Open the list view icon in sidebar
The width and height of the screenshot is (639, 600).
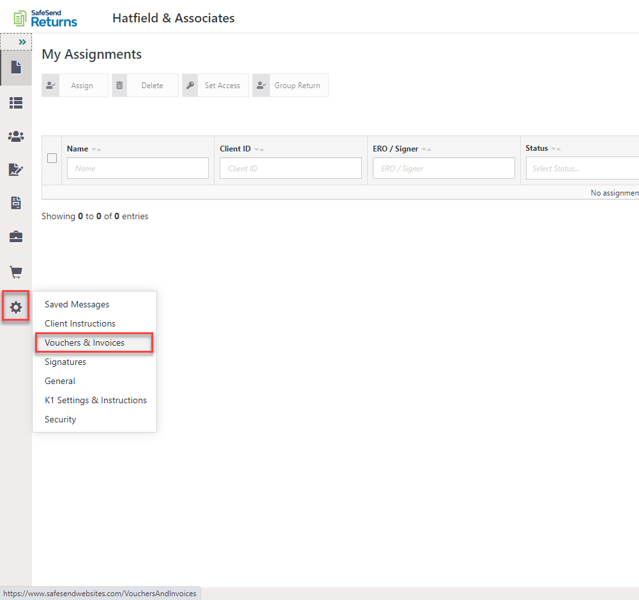coord(16,103)
